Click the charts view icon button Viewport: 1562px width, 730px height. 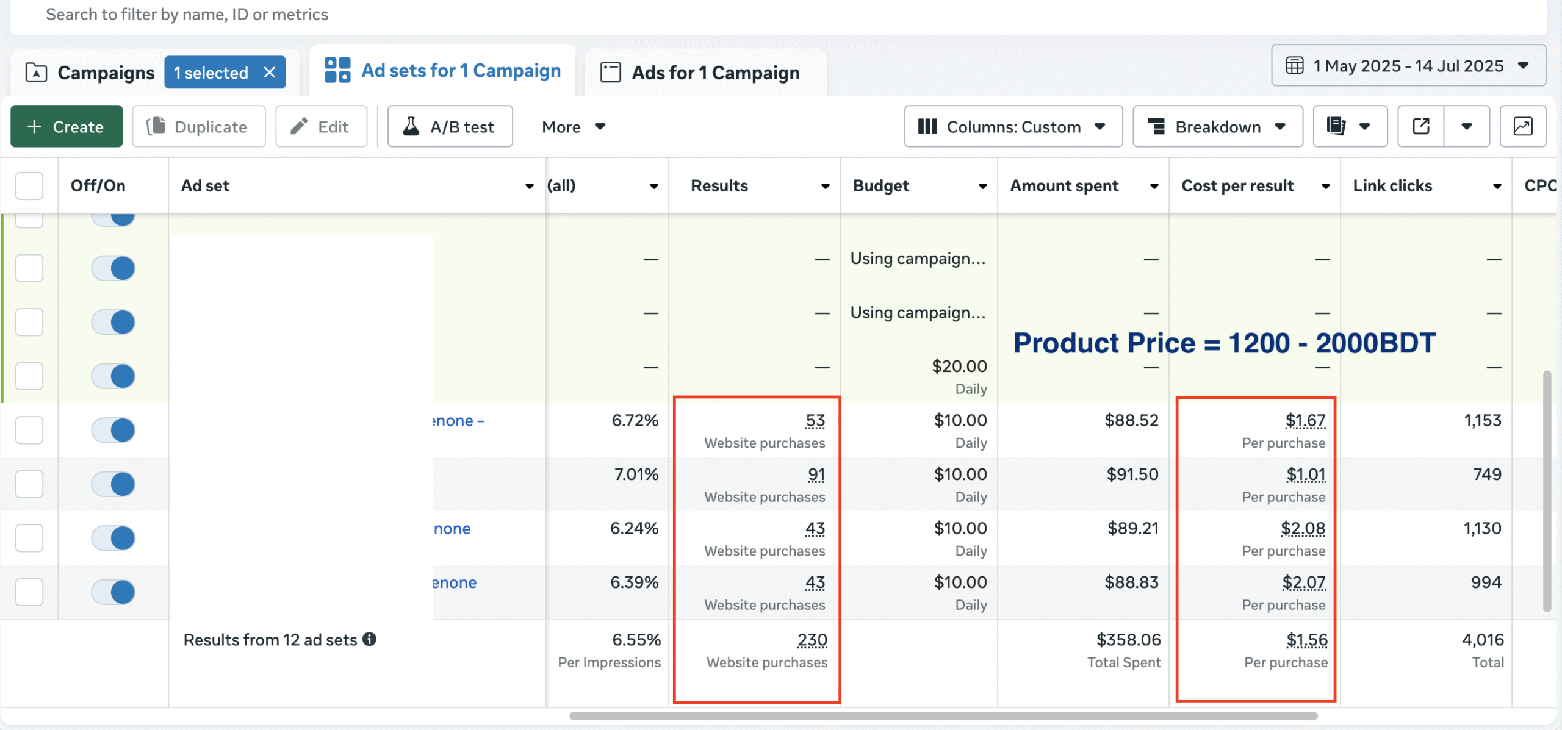[1522, 126]
